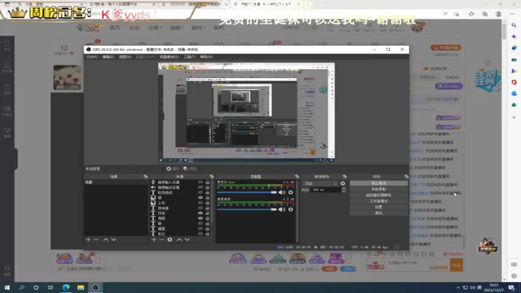The image size is (521, 293).
Task: Open File Explorer from taskbar
Action: point(81,287)
